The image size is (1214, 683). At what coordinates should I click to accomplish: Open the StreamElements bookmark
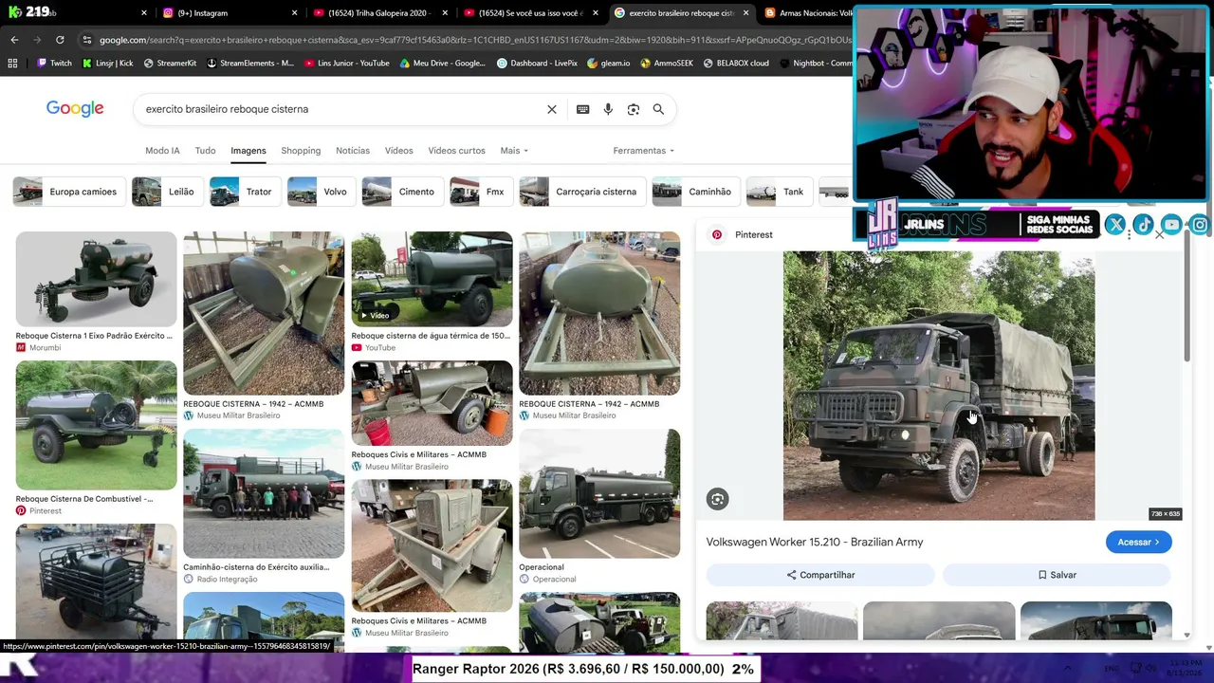[x=250, y=64]
